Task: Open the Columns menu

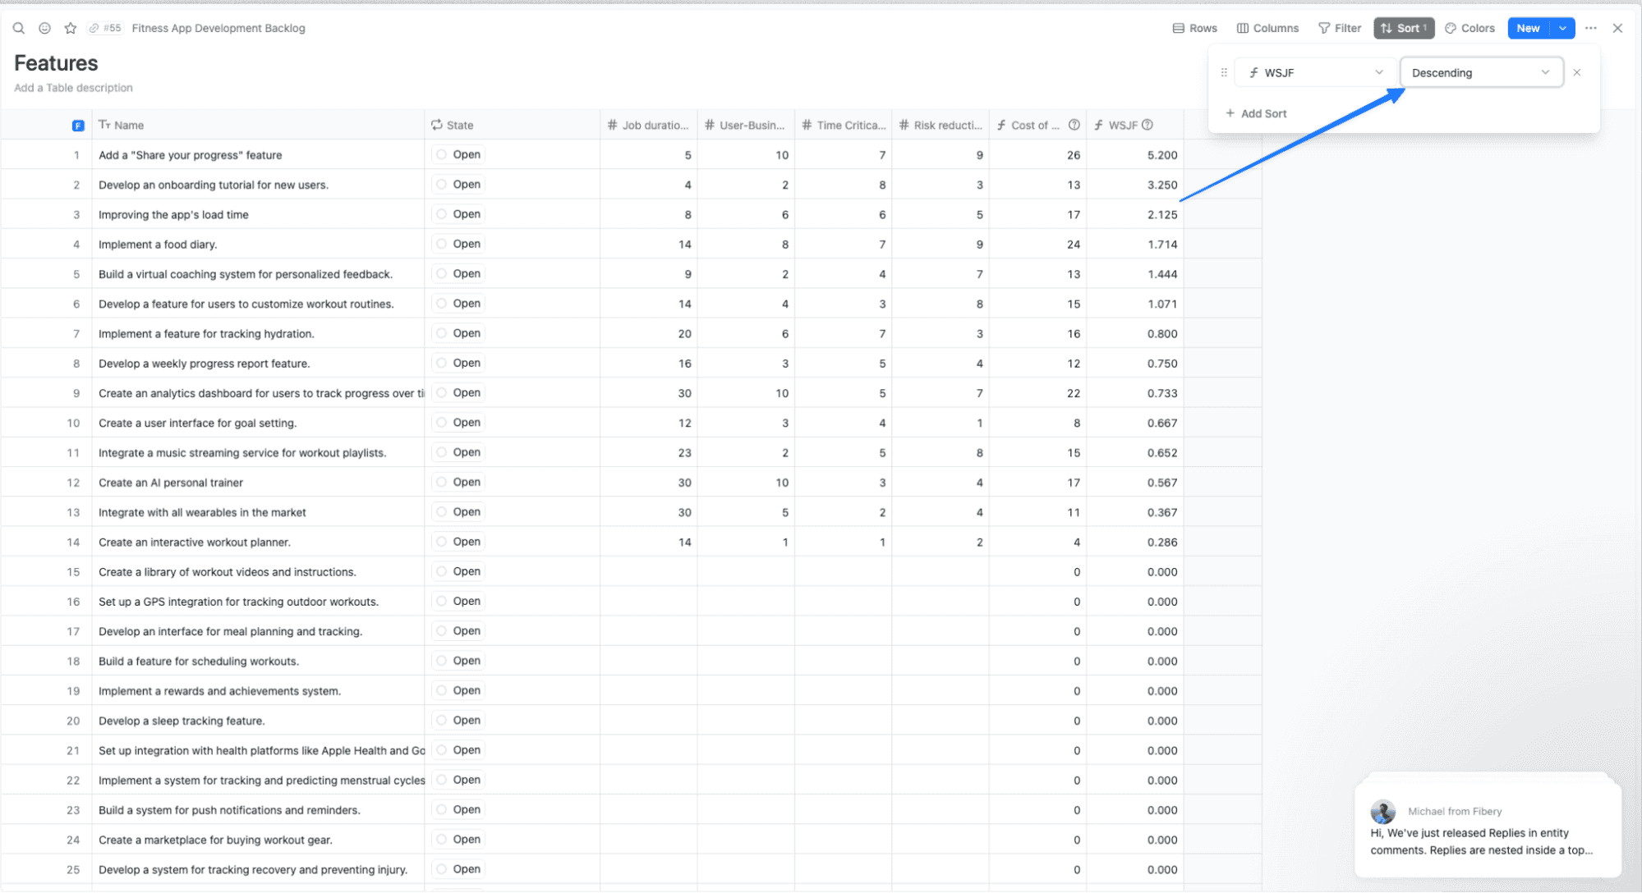Action: 1267,28
